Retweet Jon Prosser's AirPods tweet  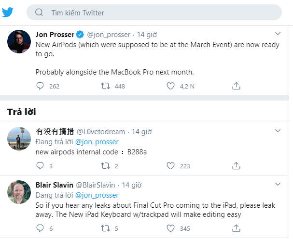[x=105, y=86]
